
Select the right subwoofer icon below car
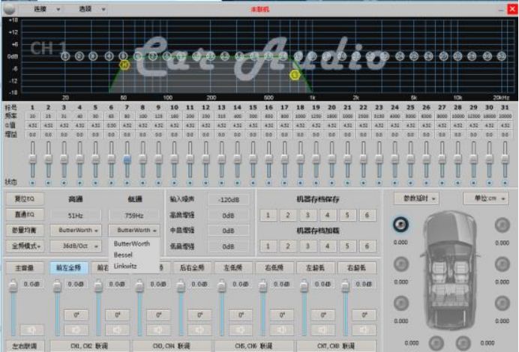point(463,343)
